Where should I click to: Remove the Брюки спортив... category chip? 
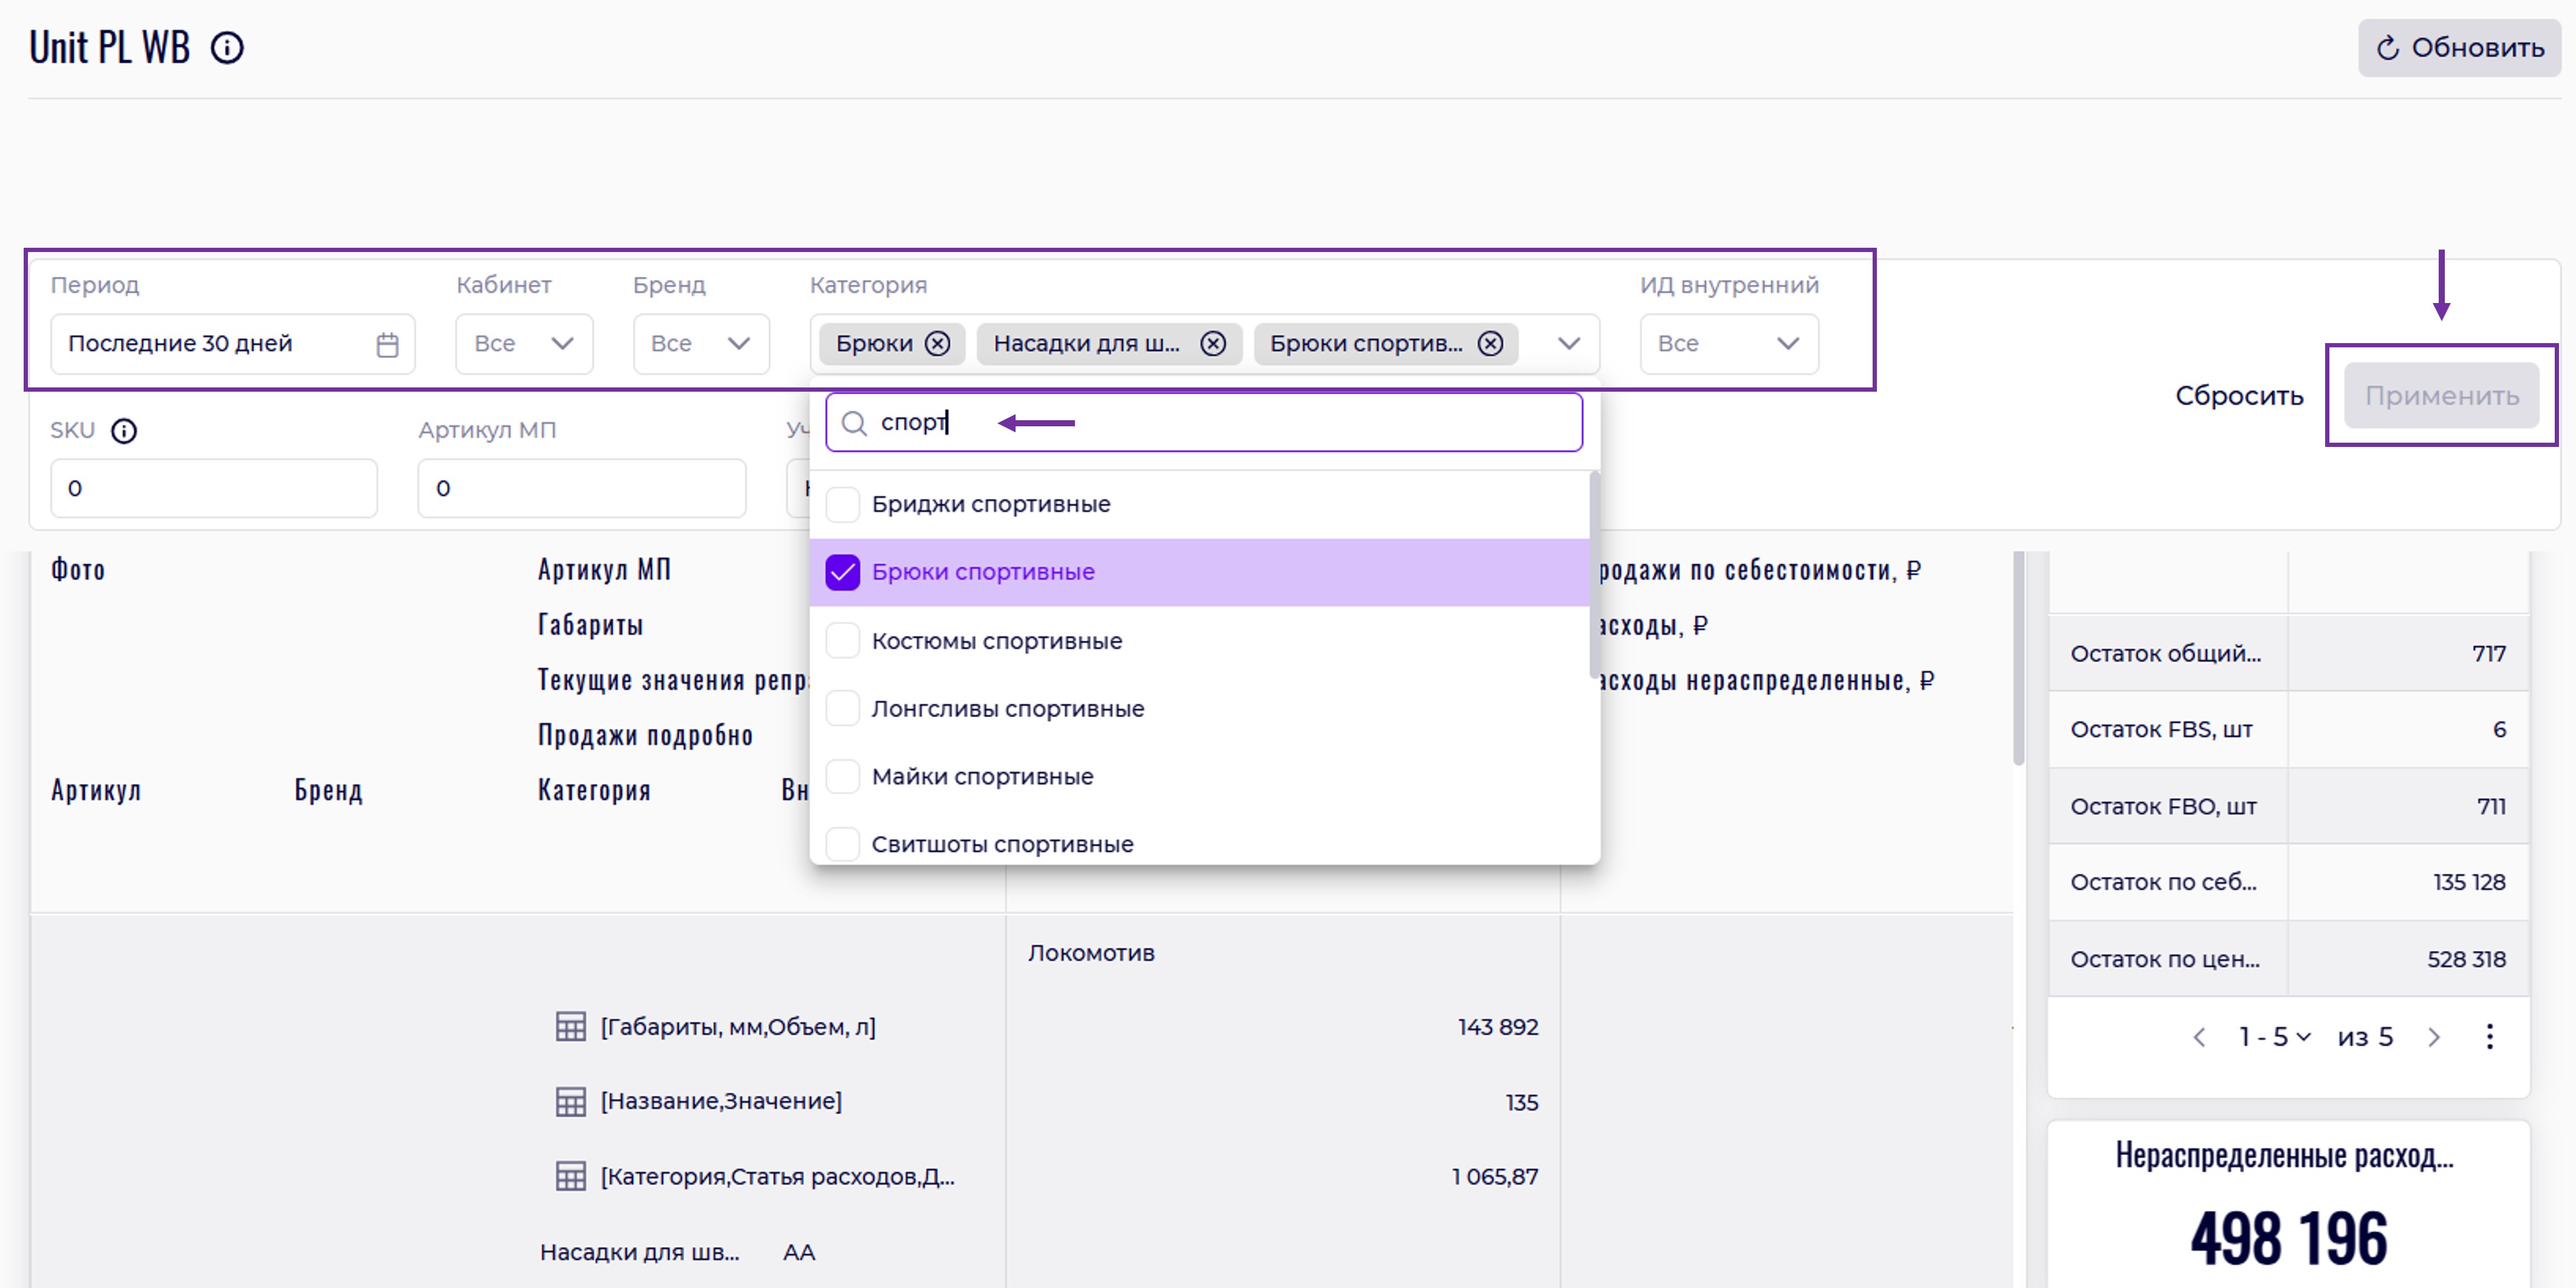point(1490,344)
